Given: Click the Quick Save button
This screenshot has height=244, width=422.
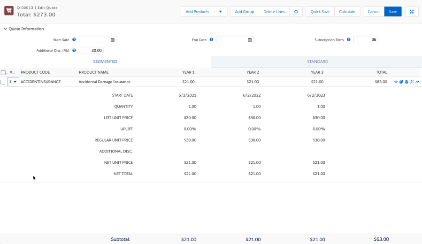Looking at the screenshot, I should 320,12.
